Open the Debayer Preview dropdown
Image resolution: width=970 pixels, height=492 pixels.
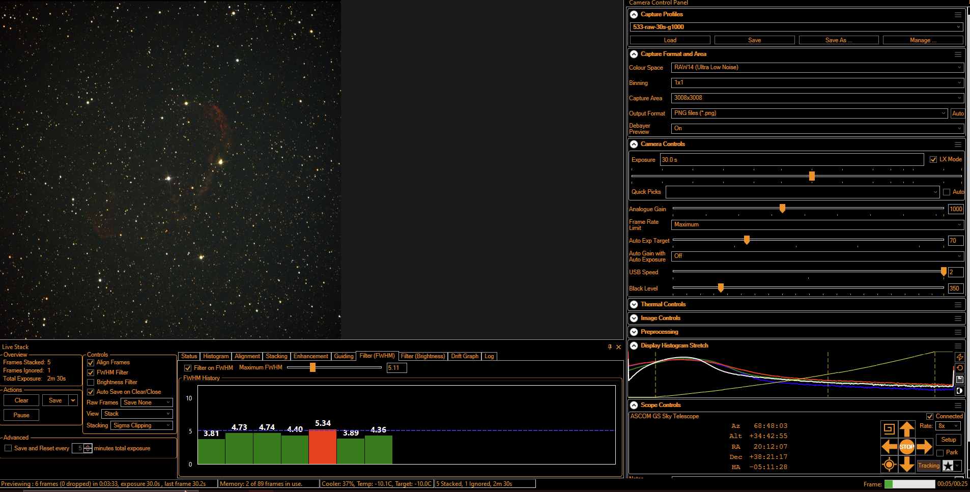tap(817, 128)
